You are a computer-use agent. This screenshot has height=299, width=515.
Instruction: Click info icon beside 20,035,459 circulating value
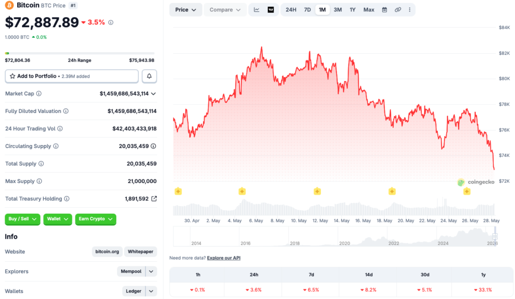coord(153,146)
